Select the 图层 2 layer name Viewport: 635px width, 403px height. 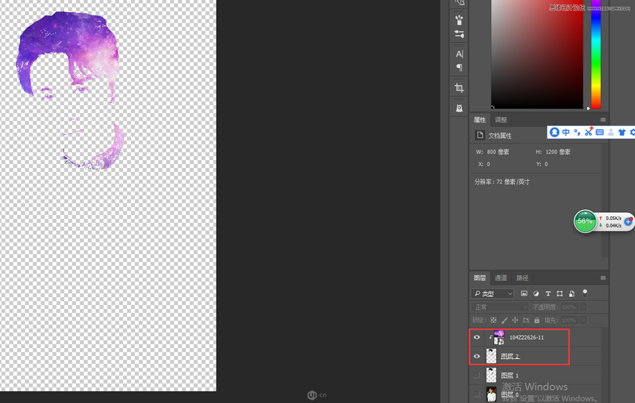[510, 356]
